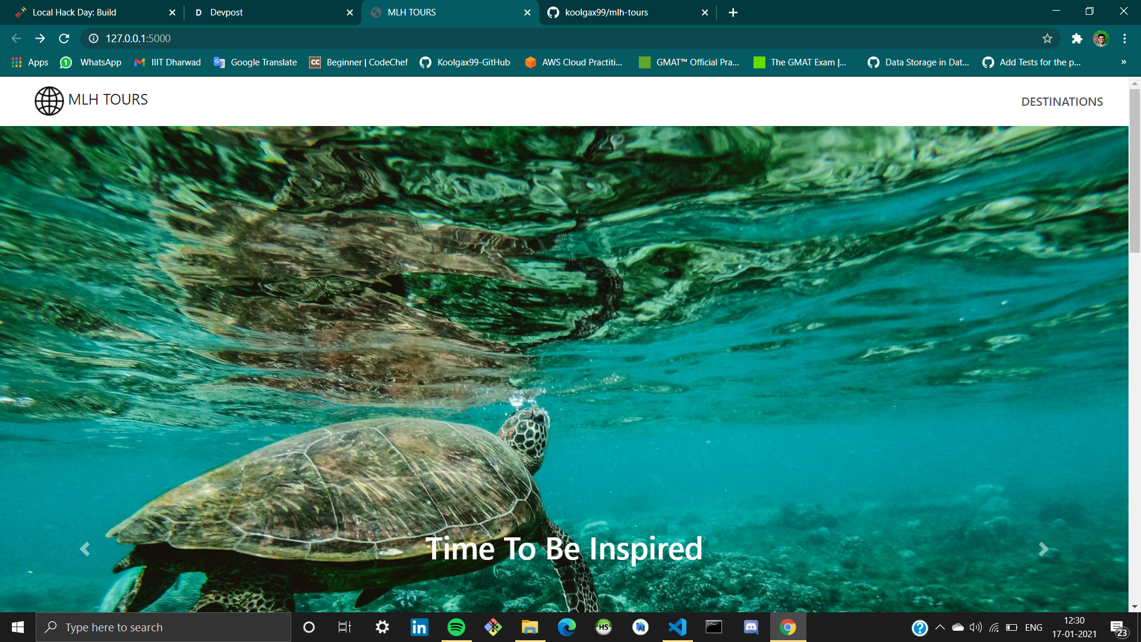This screenshot has width=1141, height=642.
Task: Click the site information icon in the address bar
Action: pos(93,39)
